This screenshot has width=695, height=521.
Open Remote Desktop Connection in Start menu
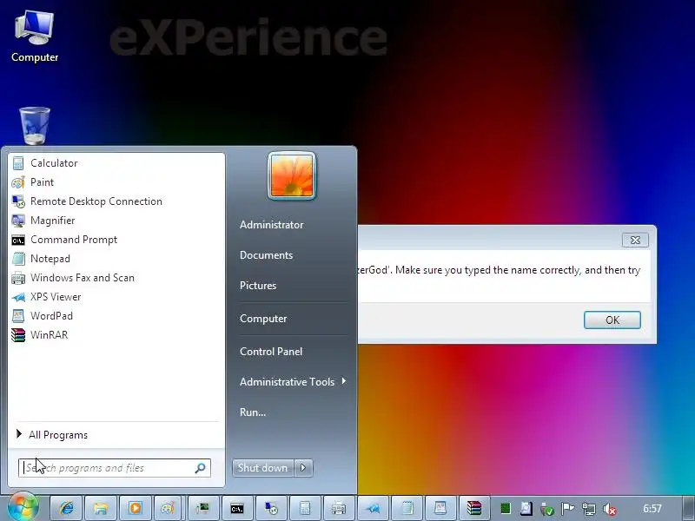(x=116, y=201)
